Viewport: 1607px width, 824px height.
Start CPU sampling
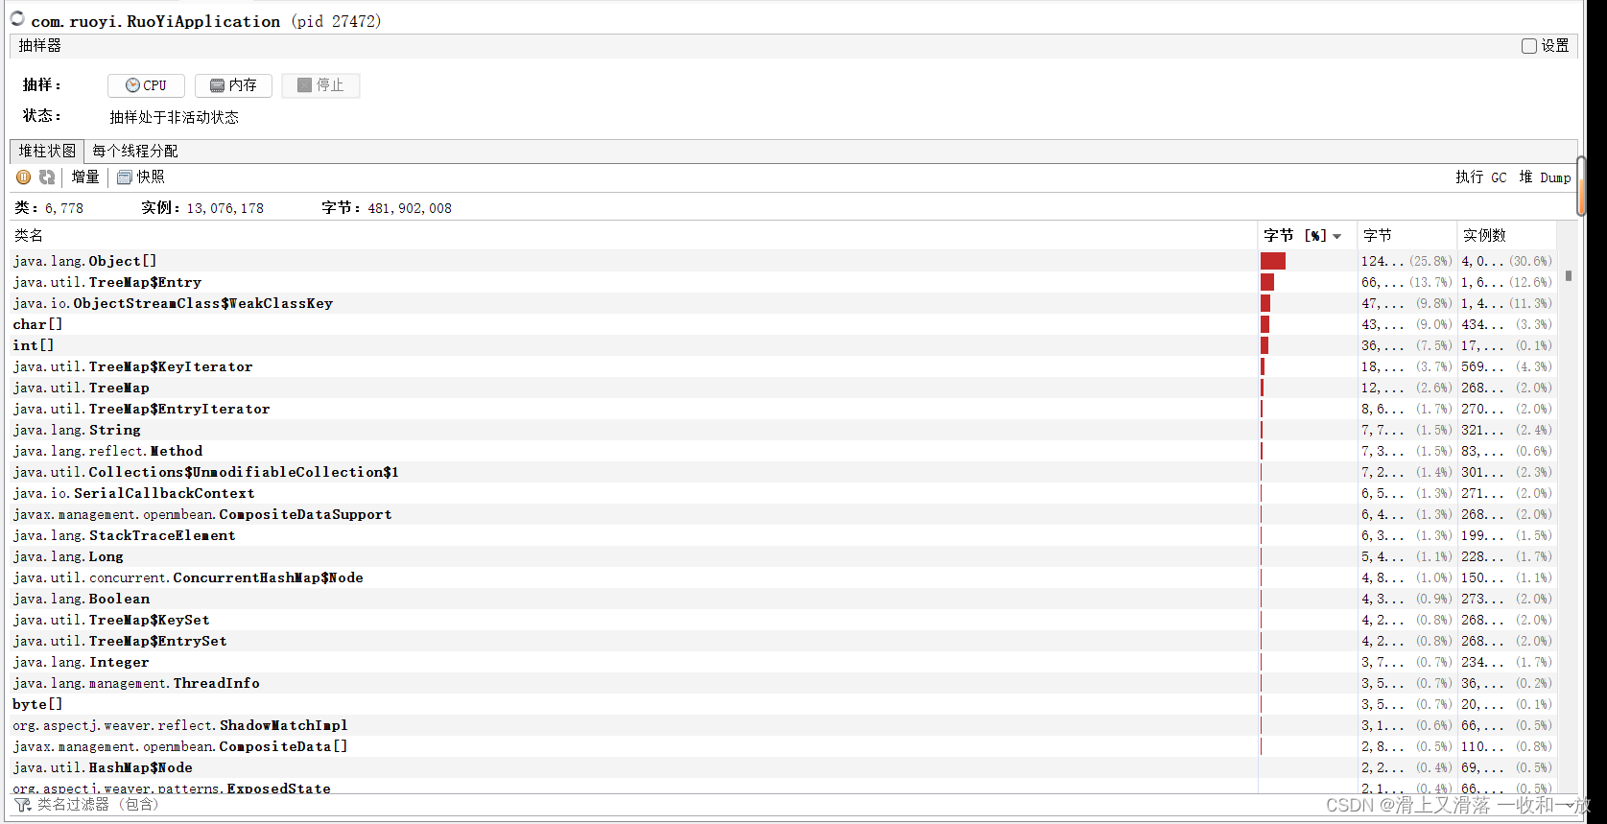click(x=146, y=85)
